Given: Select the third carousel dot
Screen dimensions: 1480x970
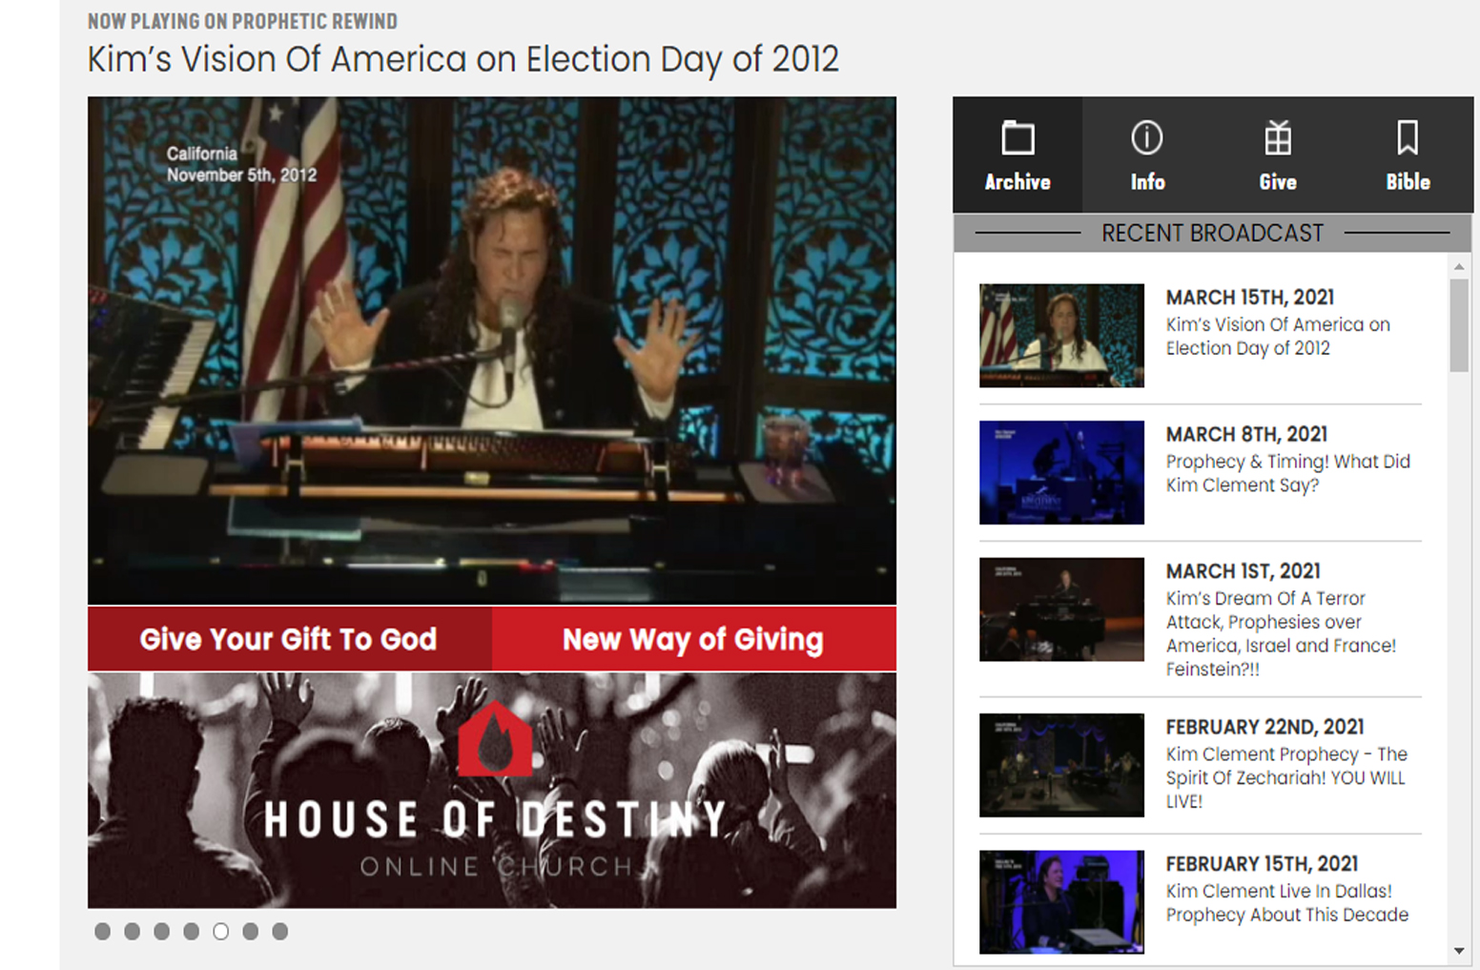Looking at the screenshot, I should click(x=161, y=931).
